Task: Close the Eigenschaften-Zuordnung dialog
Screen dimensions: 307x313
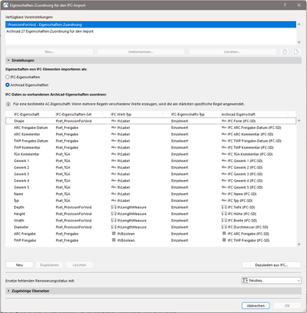Action: (x=299, y=5)
